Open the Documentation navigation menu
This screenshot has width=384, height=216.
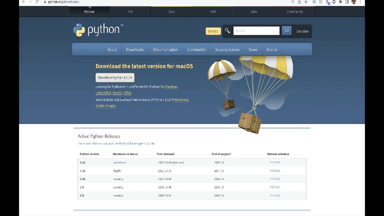(166, 49)
